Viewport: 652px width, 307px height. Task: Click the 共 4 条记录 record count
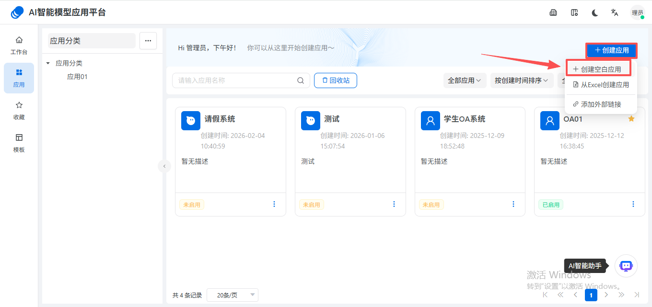[187, 295]
